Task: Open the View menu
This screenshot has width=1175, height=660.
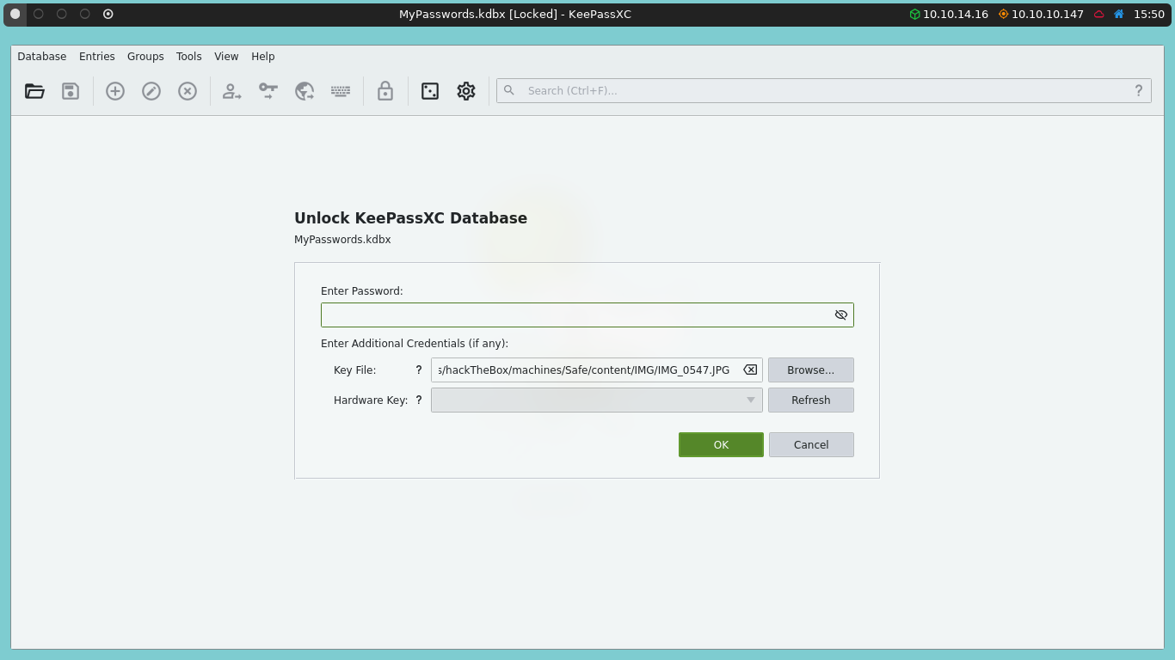Action: pyautogui.click(x=226, y=57)
